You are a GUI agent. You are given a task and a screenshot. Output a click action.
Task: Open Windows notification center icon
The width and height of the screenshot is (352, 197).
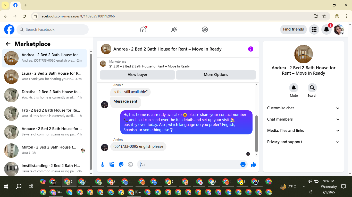coord(343,186)
